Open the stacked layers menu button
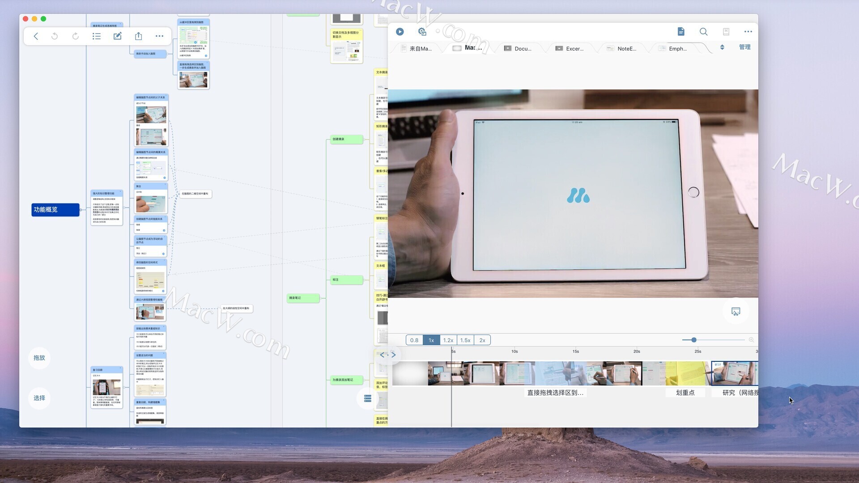859x483 pixels. click(x=368, y=398)
